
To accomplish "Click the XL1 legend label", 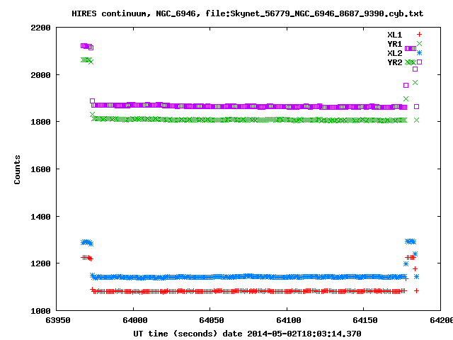I will [x=395, y=35].
